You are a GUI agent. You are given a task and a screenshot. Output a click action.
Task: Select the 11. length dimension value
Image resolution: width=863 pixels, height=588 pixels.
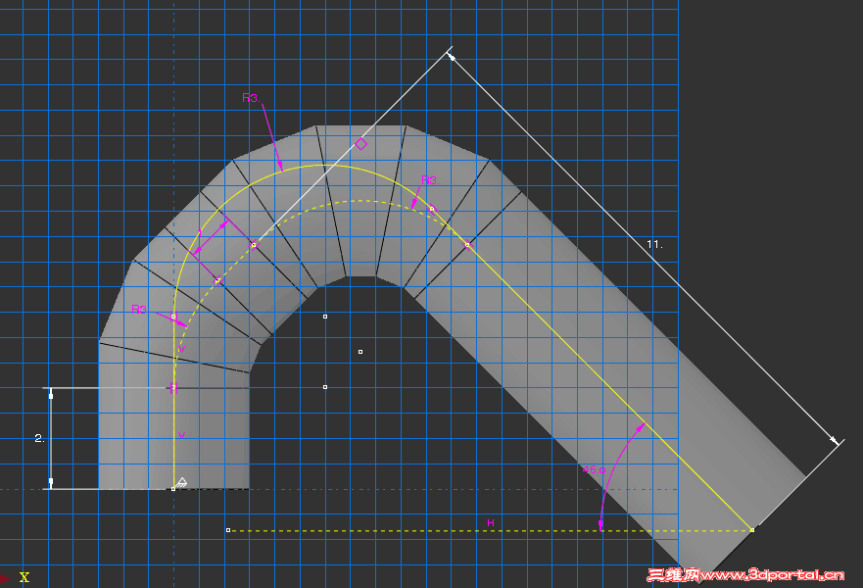pyautogui.click(x=654, y=244)
